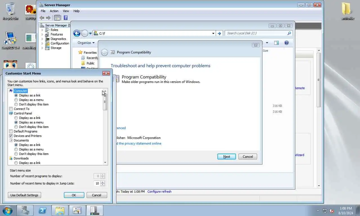Select Documents 'Display as a menu' radio
360x216 pixels.
(16, 149)
